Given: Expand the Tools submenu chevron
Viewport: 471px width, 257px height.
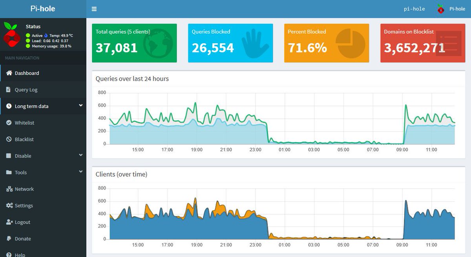Looking at the screenshot, I should (x=81, y=172).
